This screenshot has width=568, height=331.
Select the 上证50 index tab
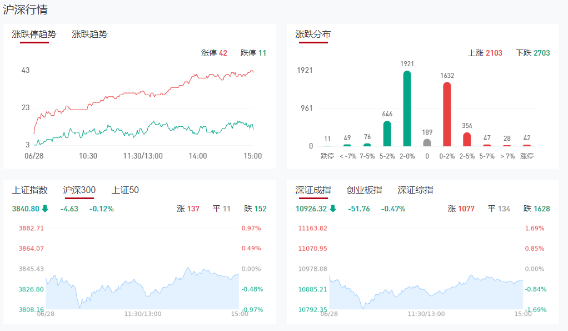click(x=125, y=190)
